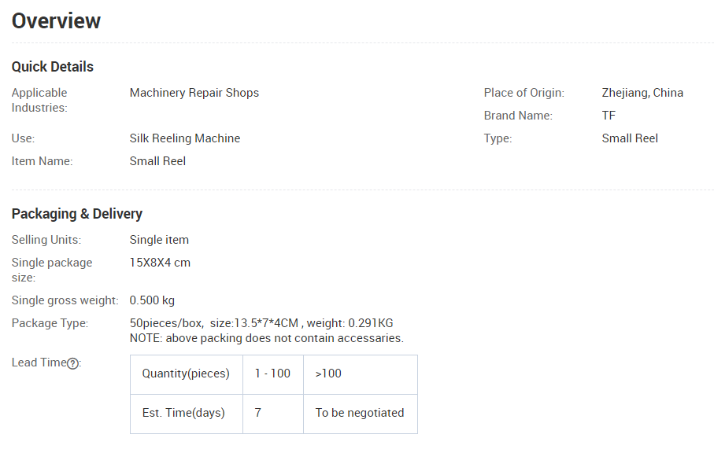This screenshot has width=714, height=449.
Task: Select the Zhejiang, China origin value
Action: pos(642,93)
